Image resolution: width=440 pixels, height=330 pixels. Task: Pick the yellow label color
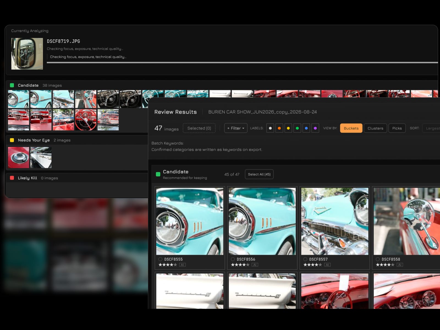(x=288, y=128)
